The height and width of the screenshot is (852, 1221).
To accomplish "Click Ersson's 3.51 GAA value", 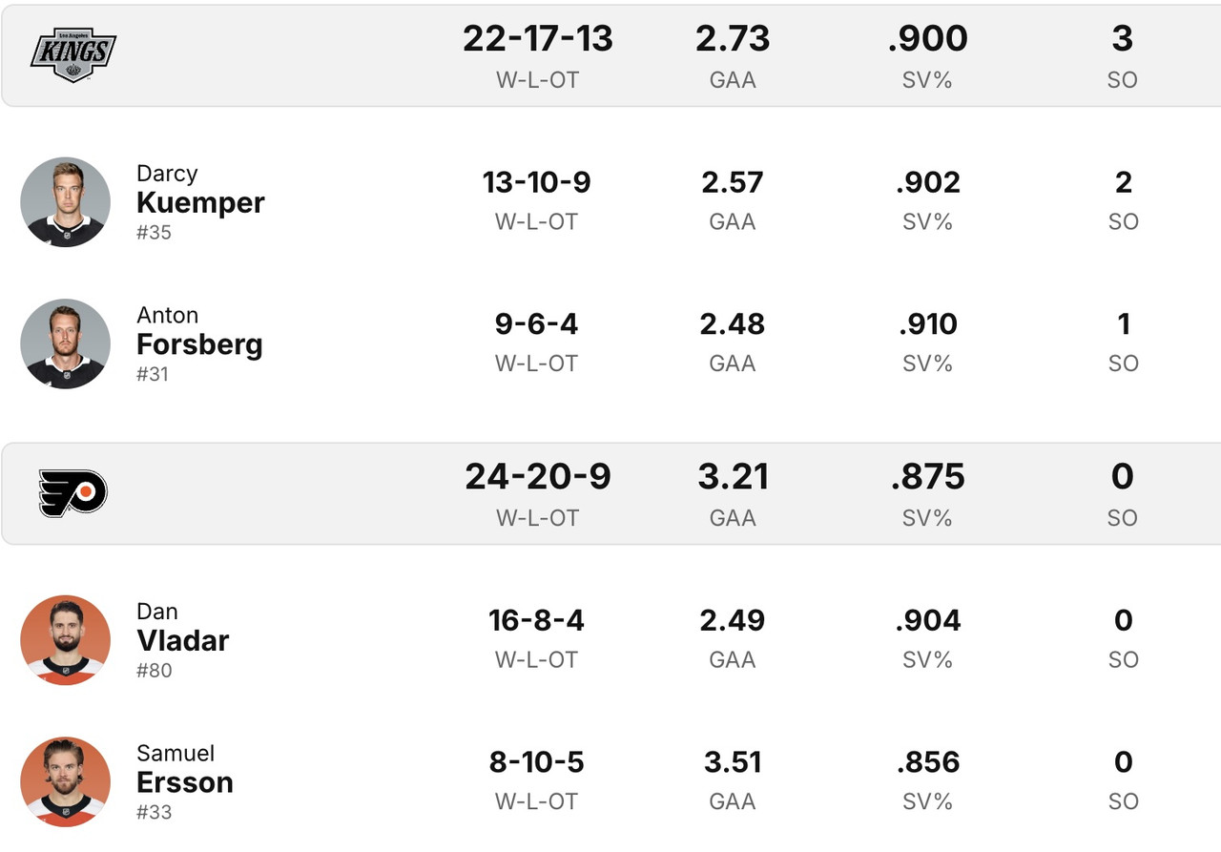I will [733, 762].
